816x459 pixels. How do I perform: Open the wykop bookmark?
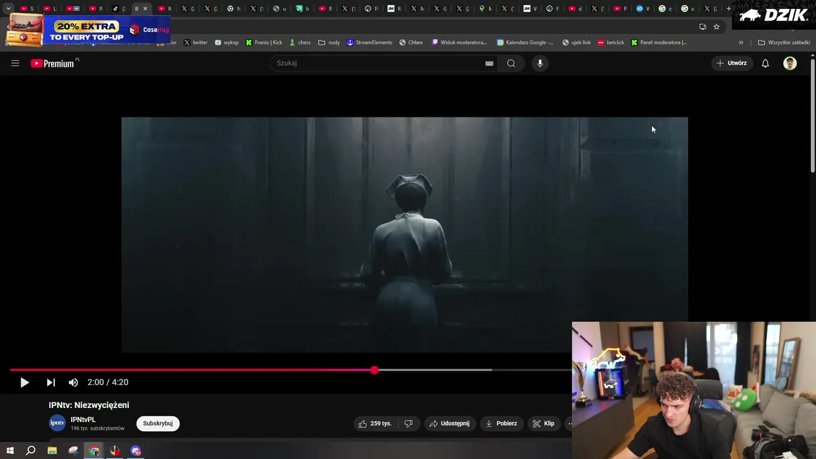tap(226, 43)
